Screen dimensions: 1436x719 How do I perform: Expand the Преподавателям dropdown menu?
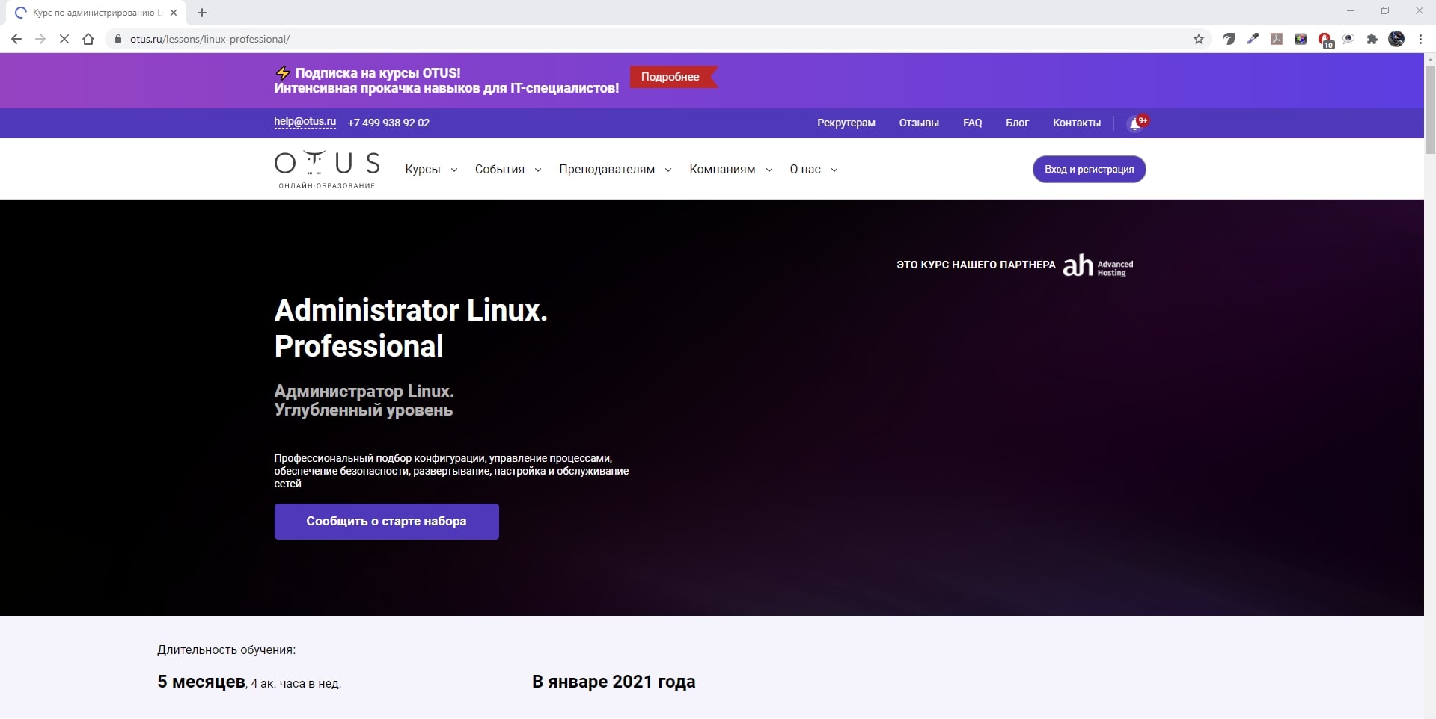(x=615, y=170)
